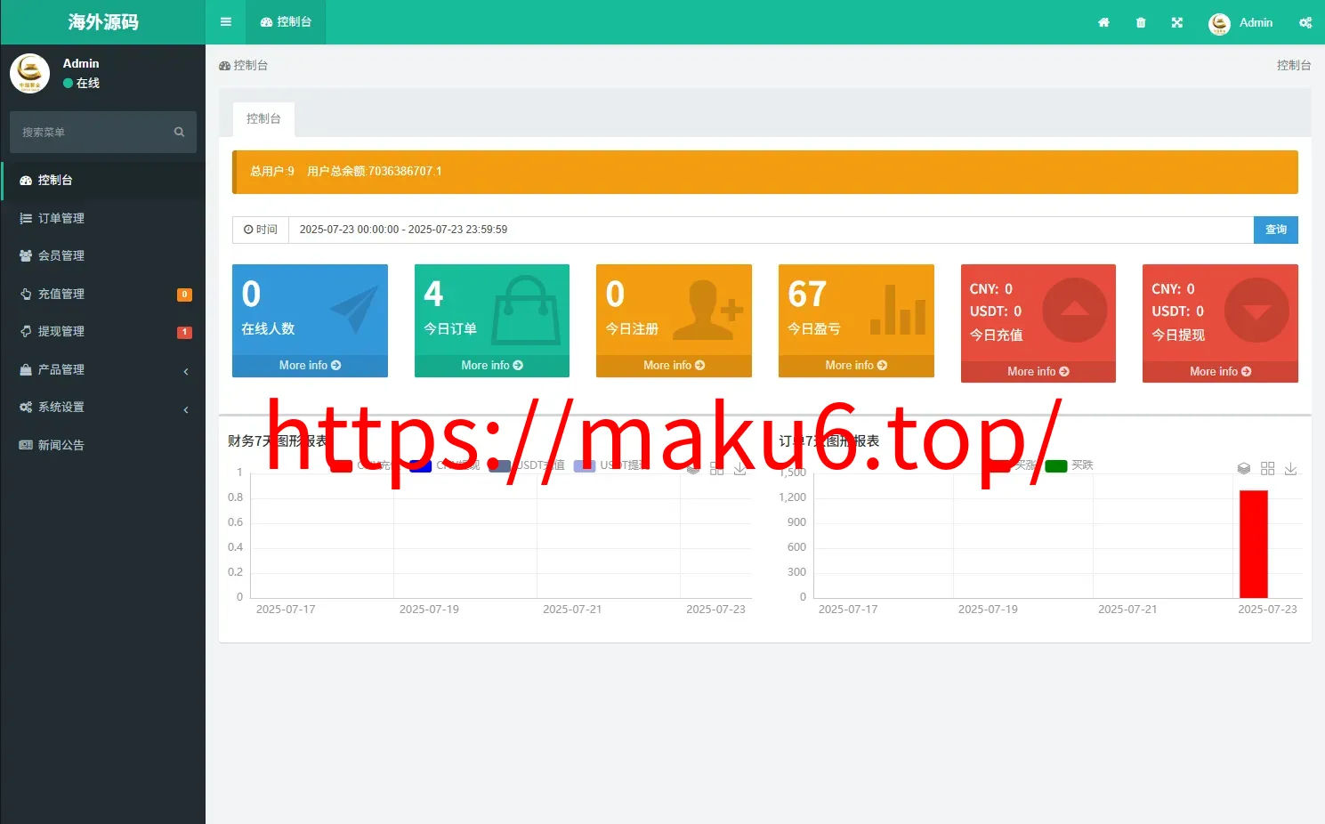Click the right-side 控制台 breadcrumb

click(1294, 65)
